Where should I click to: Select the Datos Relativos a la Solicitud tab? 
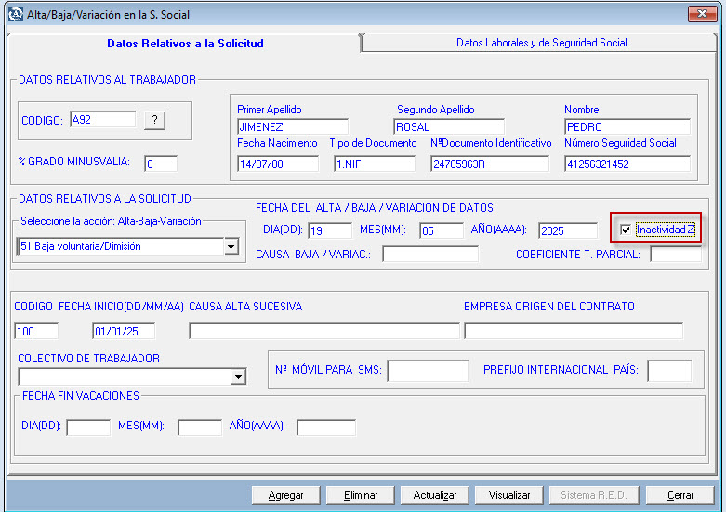(185, 44)
